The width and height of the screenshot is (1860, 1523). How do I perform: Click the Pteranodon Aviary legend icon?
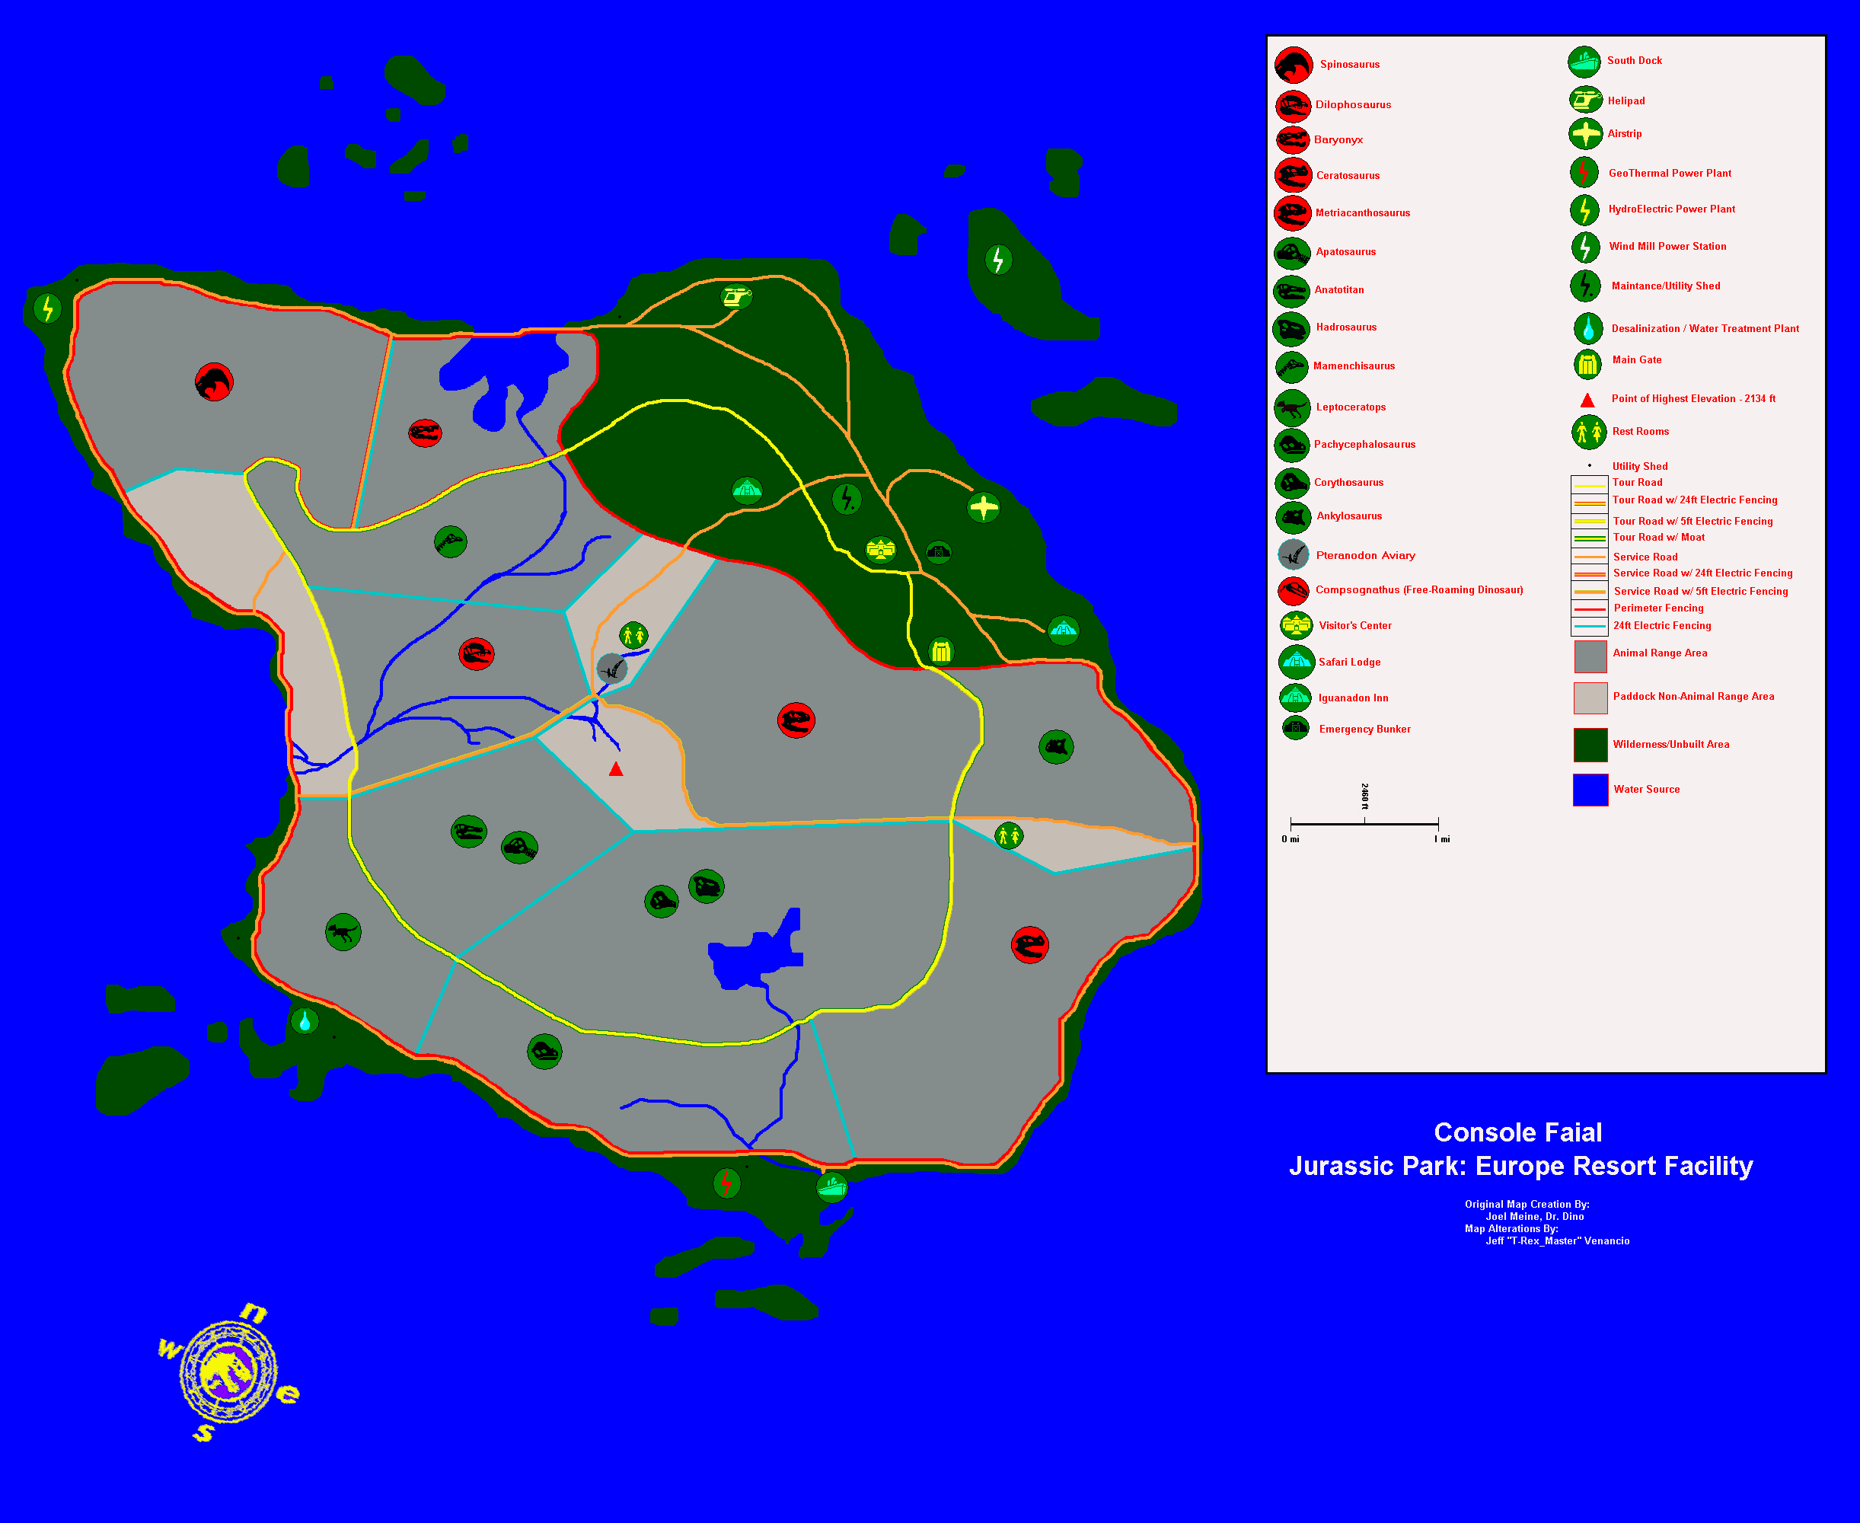1294,554
